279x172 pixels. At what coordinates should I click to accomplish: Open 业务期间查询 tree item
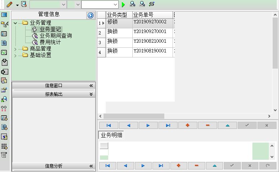[x=55, y=36]
